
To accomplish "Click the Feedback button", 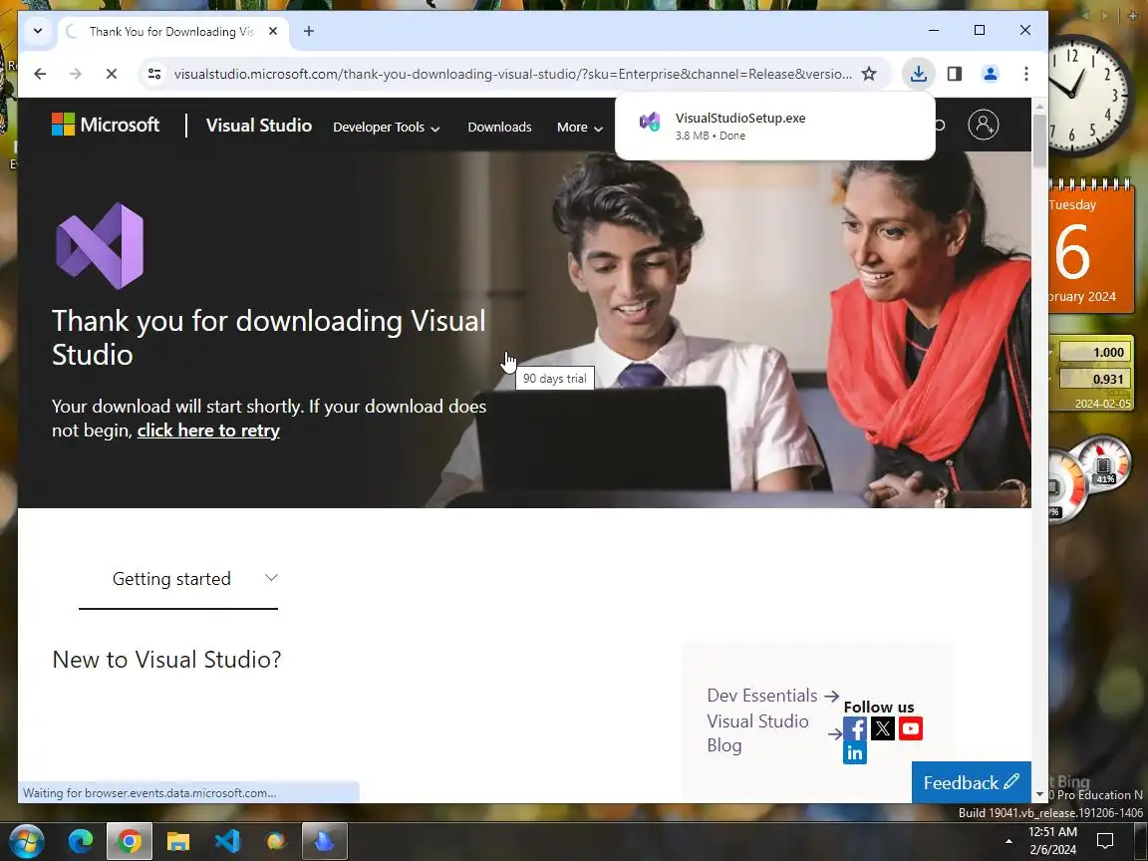I will (971, 782).
